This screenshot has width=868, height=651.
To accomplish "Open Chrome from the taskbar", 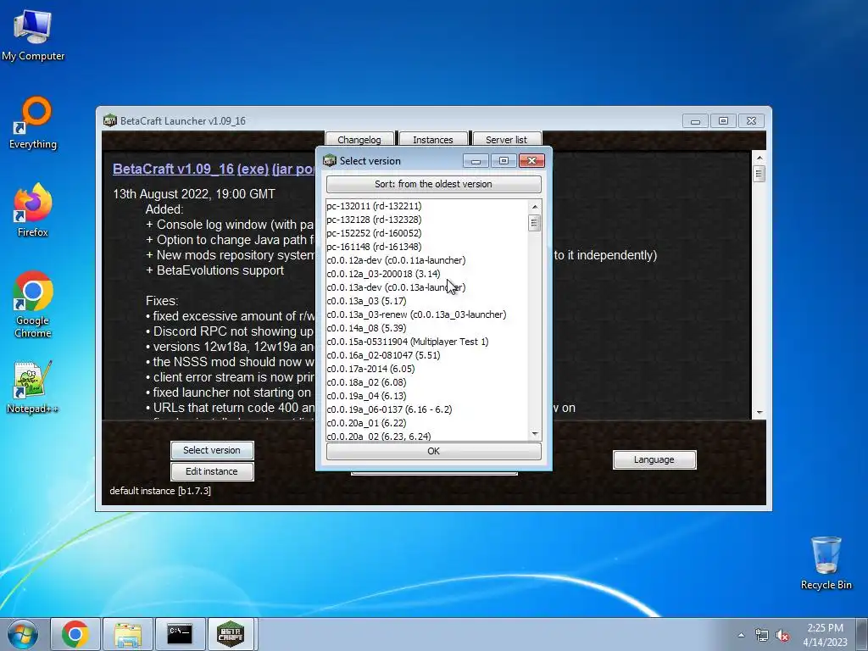I will pyautogui.click(x=75, y=634).
